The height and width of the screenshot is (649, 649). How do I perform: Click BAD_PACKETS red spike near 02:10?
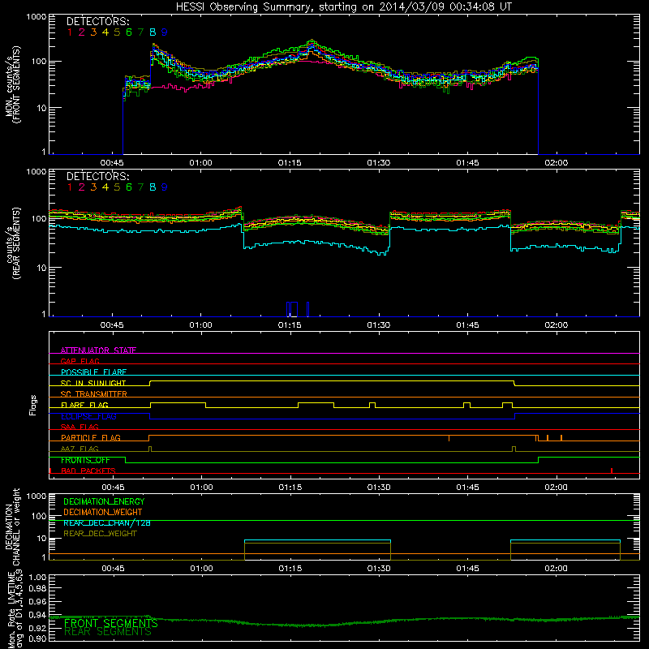pyautogui.click(x=612, y=471)
